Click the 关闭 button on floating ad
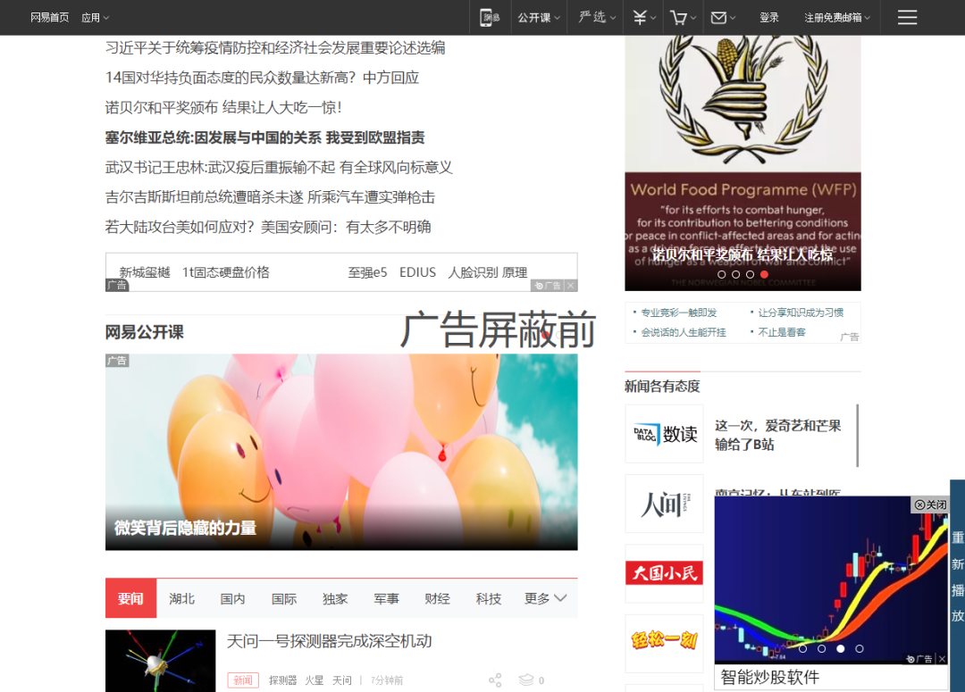This screenshot has width=965, height=692. click(x=930, y=504)
